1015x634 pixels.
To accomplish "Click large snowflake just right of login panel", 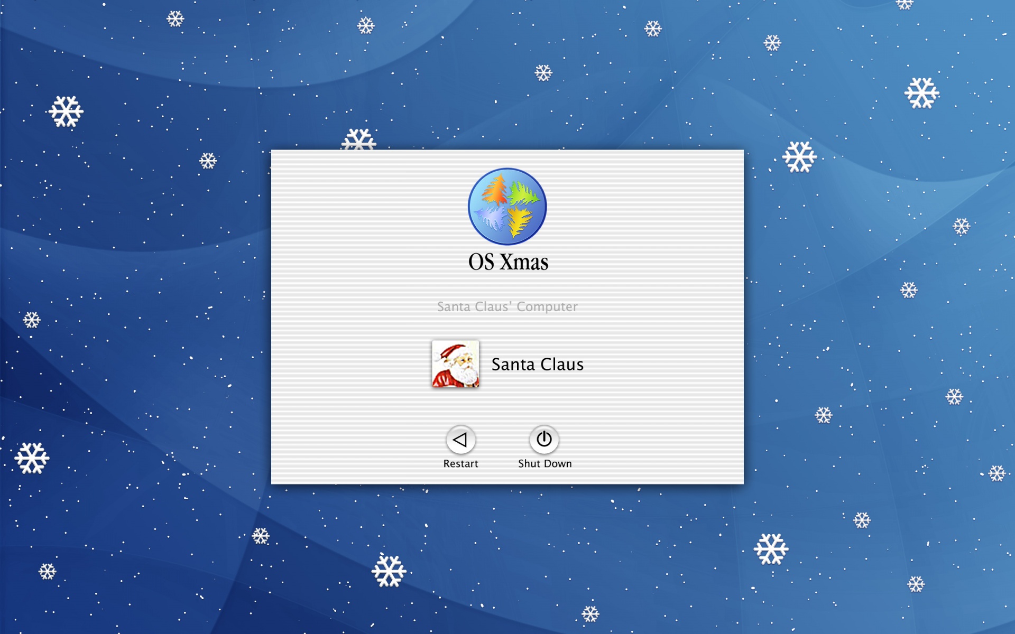I will (799, 157).
